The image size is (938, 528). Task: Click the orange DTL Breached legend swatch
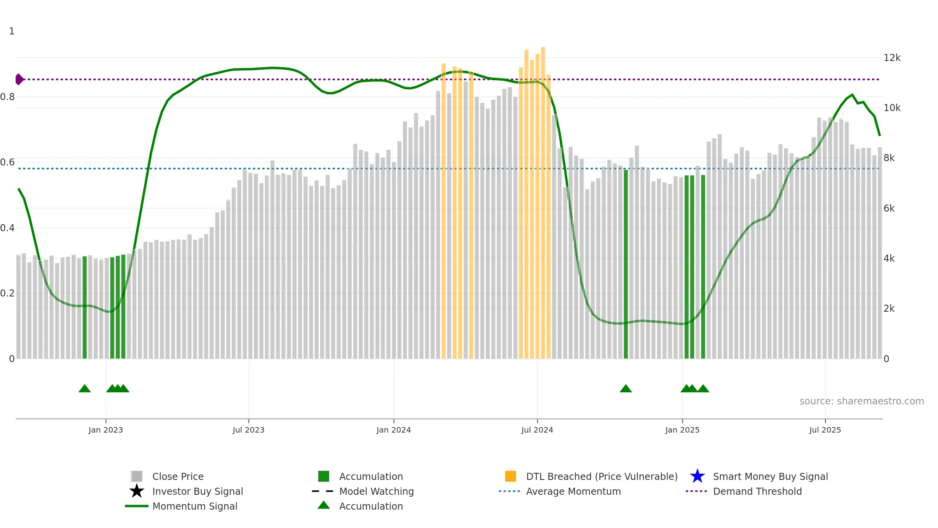click(x=510, y=476)
